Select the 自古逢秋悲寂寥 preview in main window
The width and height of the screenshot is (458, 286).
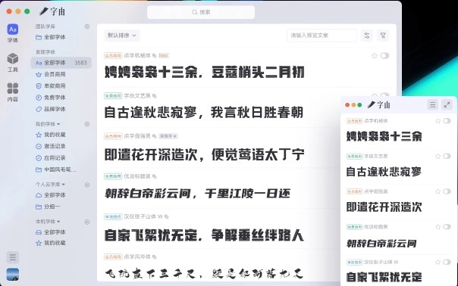203,113
